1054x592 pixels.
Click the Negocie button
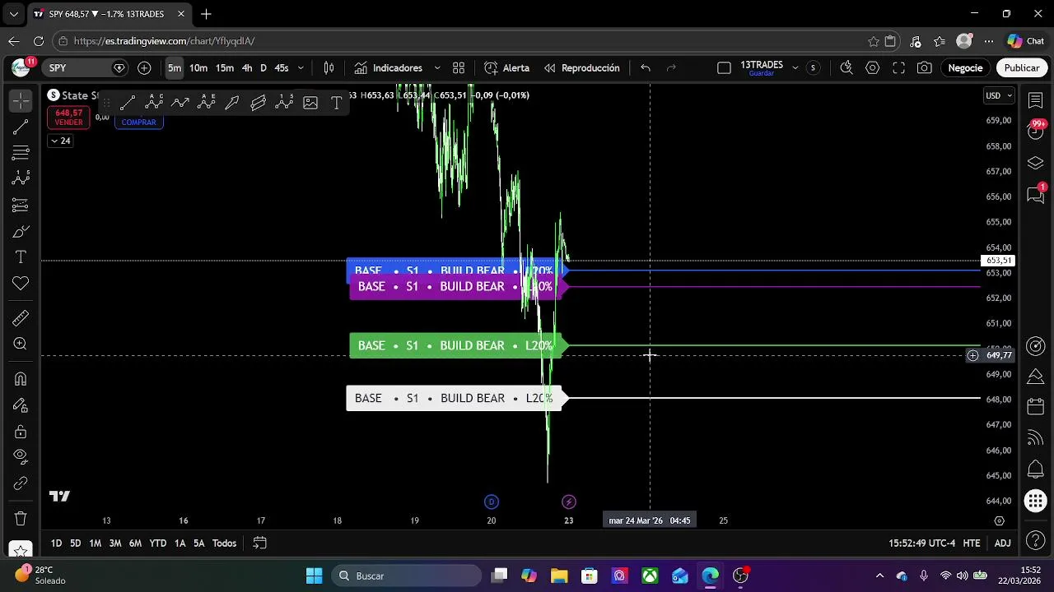pyautogui.click(x=965, y=68)
